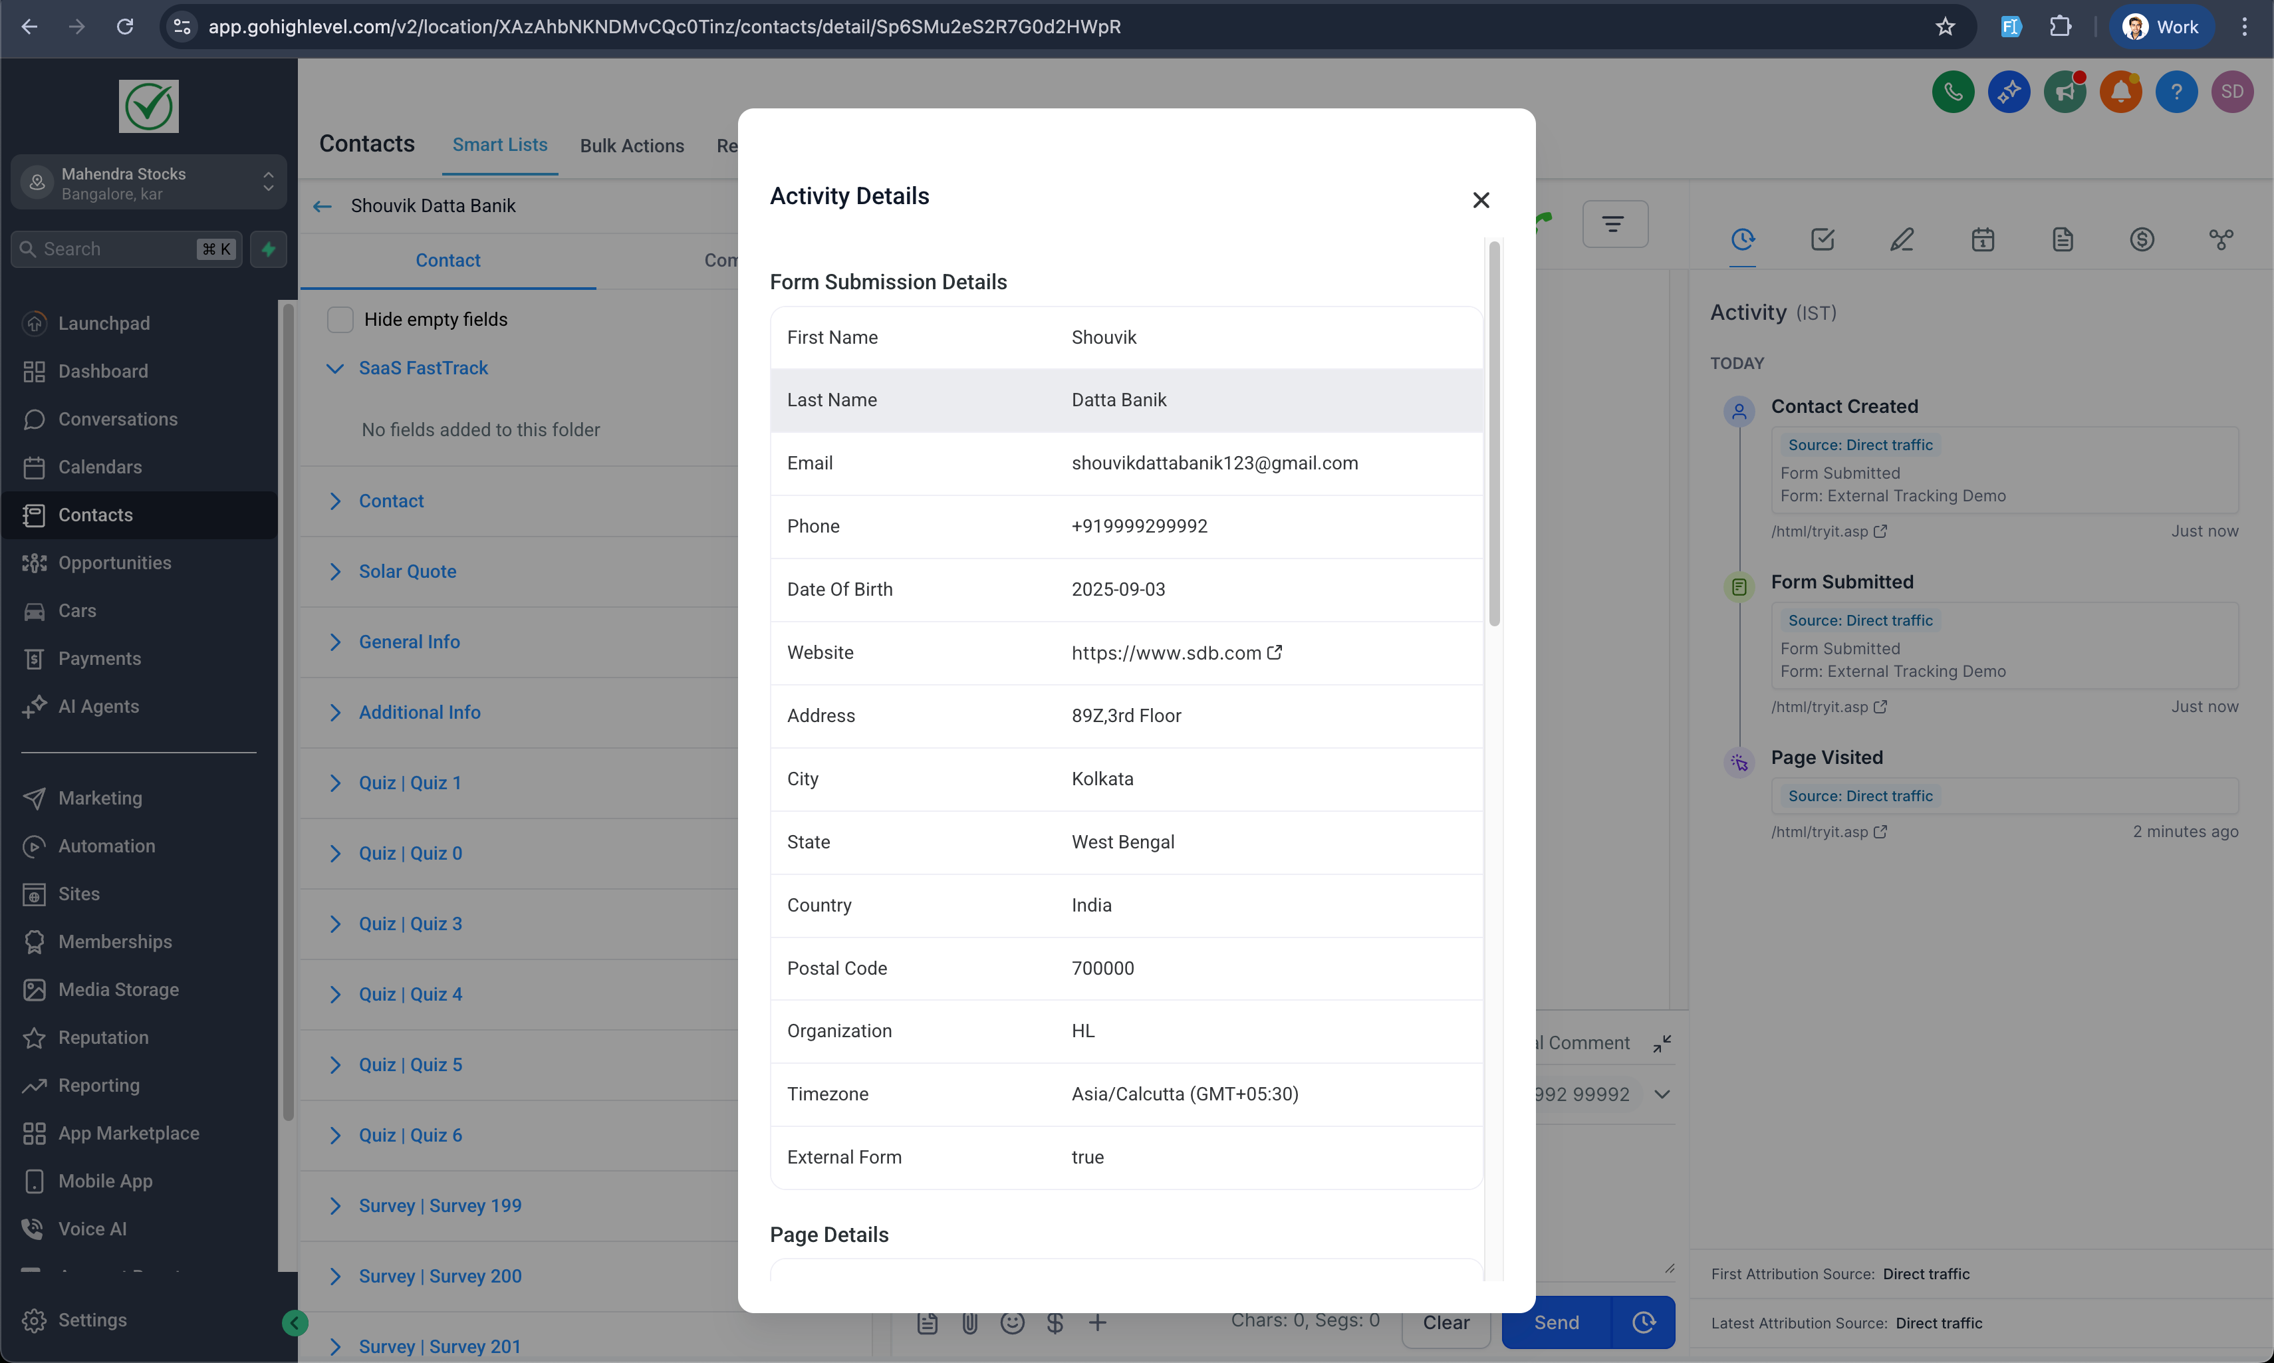
Task: Click the green phone dialer icon
Action: 1953,92
